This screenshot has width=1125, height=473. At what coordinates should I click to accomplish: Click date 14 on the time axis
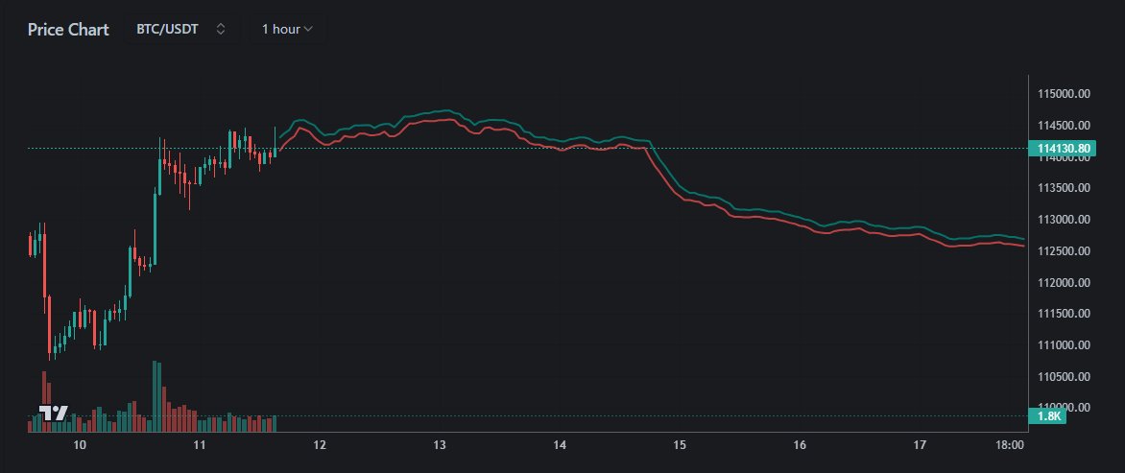click(560, 445)
